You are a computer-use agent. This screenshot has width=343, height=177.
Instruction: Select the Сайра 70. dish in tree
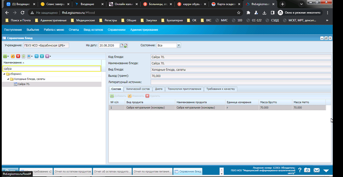[x=24, y=84]
